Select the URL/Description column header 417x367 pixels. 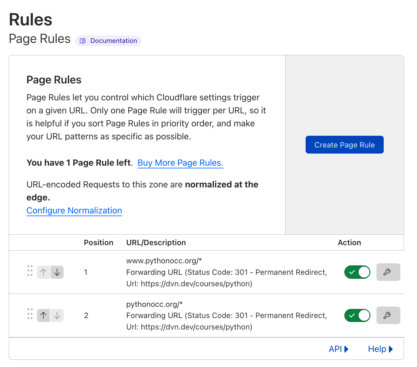tap(156, 242)
